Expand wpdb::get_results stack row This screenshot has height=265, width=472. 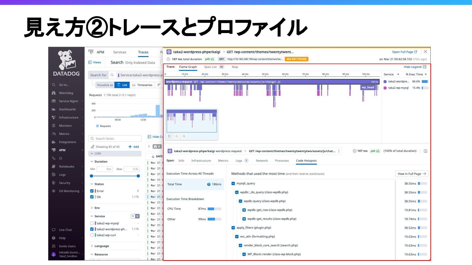click(x=244, y=219)
